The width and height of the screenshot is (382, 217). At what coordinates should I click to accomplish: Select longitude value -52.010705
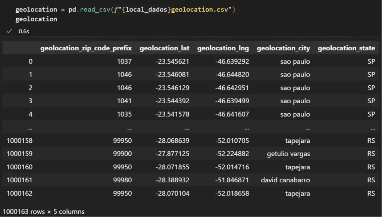(232, 141)
